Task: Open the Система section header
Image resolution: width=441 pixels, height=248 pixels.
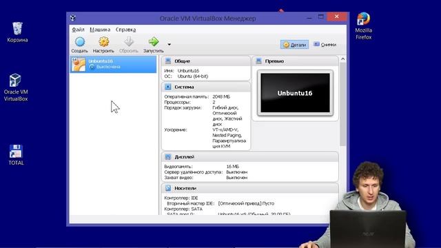Action: (206, 87)
